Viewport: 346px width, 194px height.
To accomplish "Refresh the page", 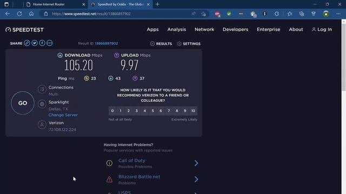I will point(19,14).
